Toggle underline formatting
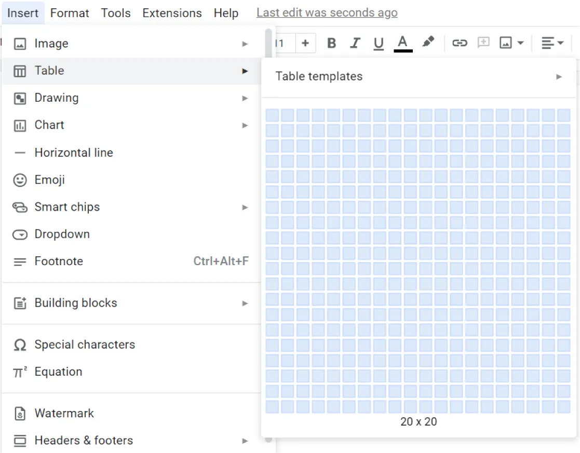Image resolution: width=580 pixels, height=453 pixels. 379,43
